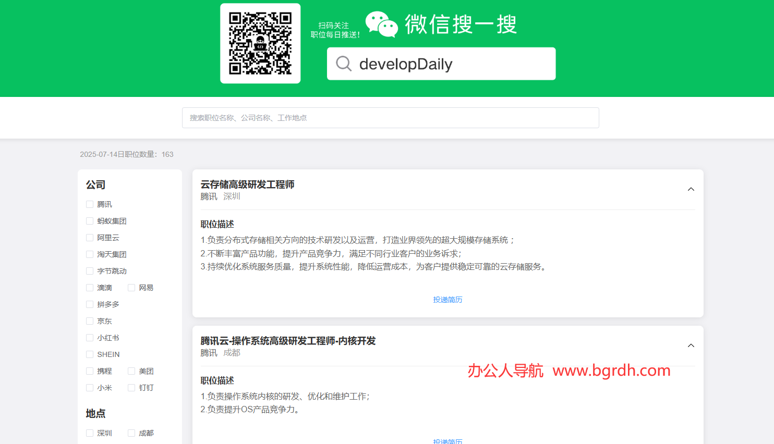Check the 成都 location checkbox
Screen dimensions: 774x444
131,433
